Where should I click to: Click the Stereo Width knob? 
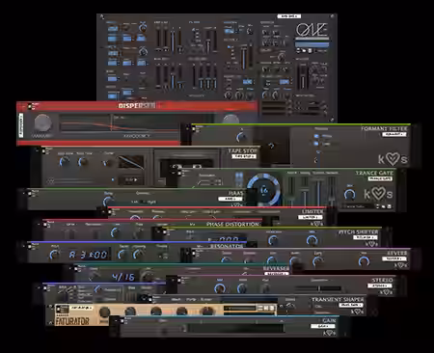[x=243, y=288]
